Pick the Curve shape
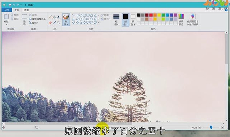 (77, 15)
